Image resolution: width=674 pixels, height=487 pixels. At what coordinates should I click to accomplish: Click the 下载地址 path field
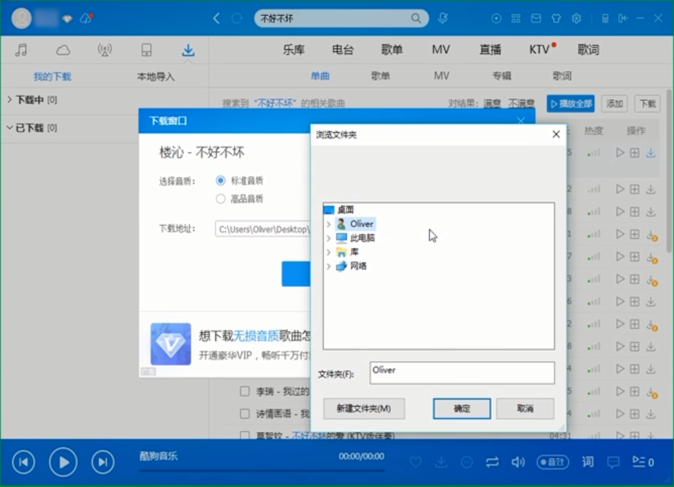tap(262, 229)
